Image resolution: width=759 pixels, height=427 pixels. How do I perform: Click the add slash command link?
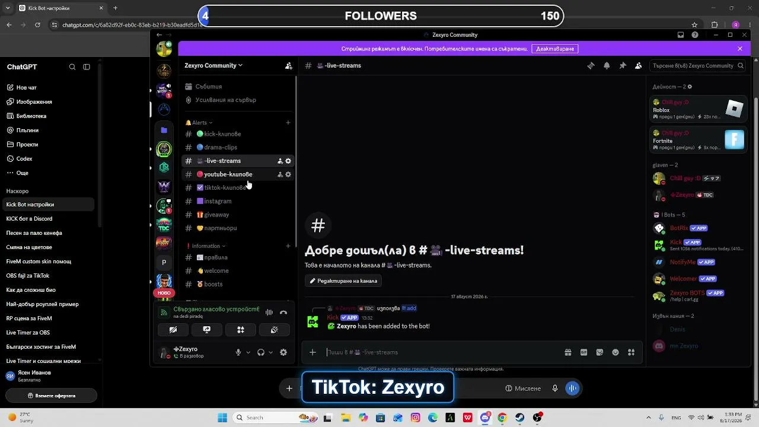pos(409,308)
